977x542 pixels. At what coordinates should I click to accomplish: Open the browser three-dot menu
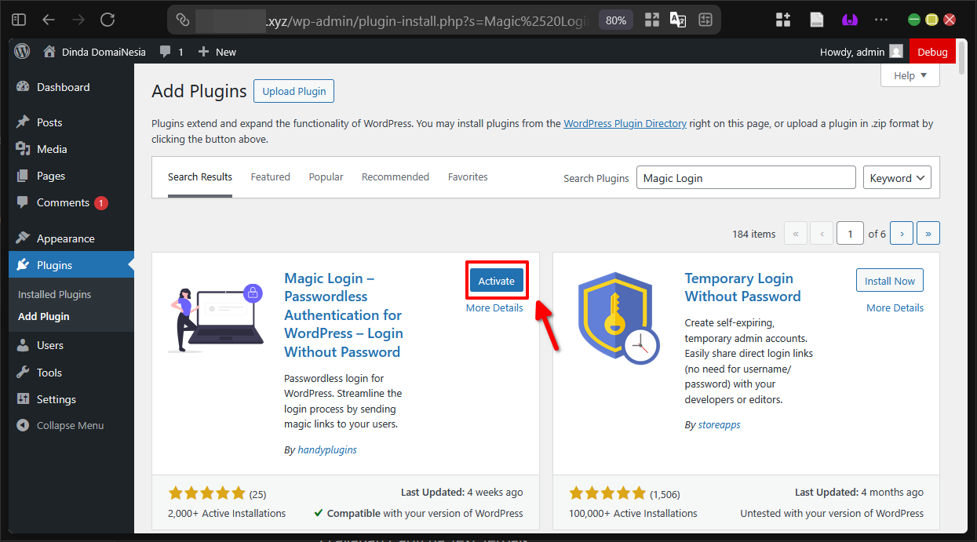881,20
